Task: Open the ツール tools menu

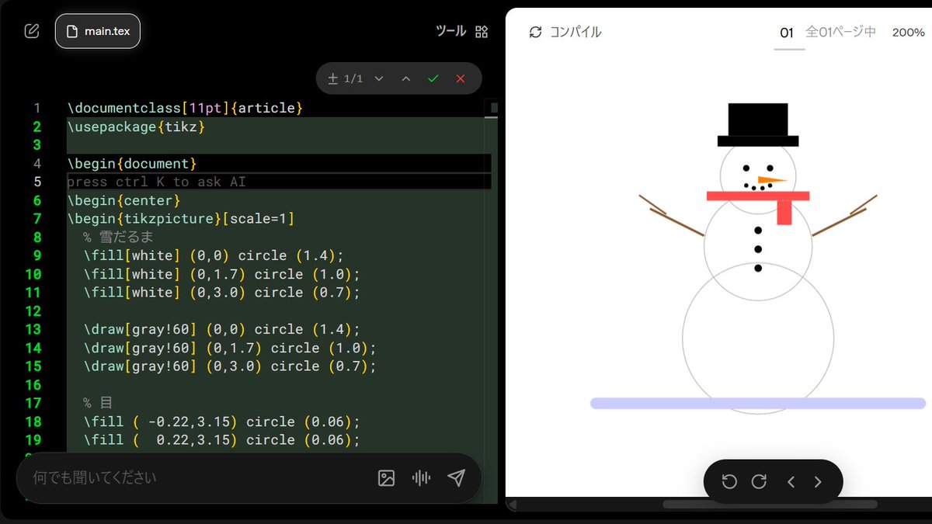Action: pyautogui.click(x=450, y=31)
